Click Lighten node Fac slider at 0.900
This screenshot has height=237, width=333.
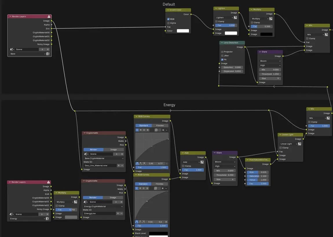(x=226, y=25)
